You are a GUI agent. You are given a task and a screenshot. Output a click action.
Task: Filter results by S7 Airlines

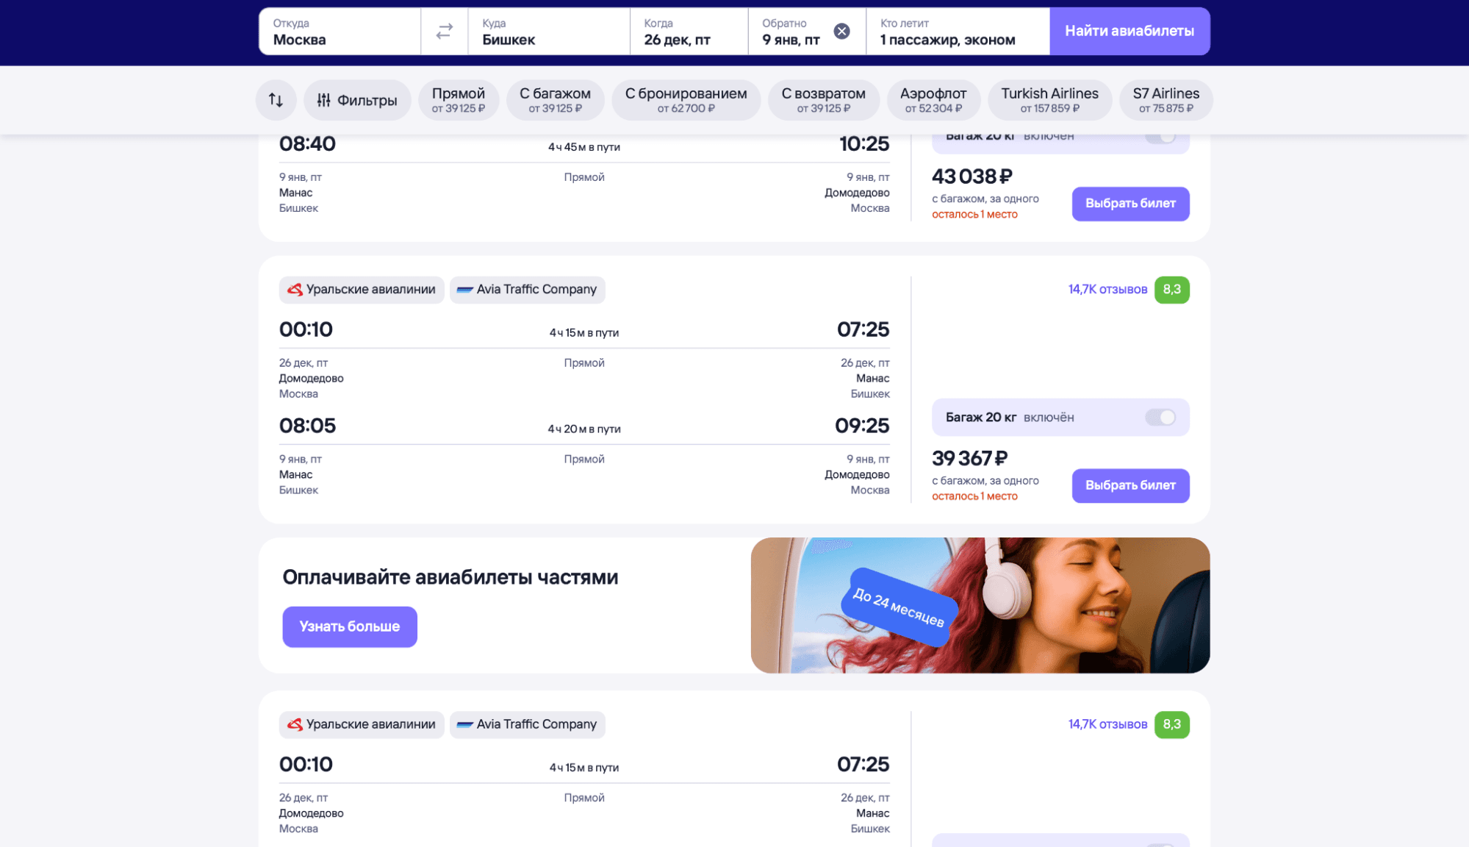[1165, 100]
